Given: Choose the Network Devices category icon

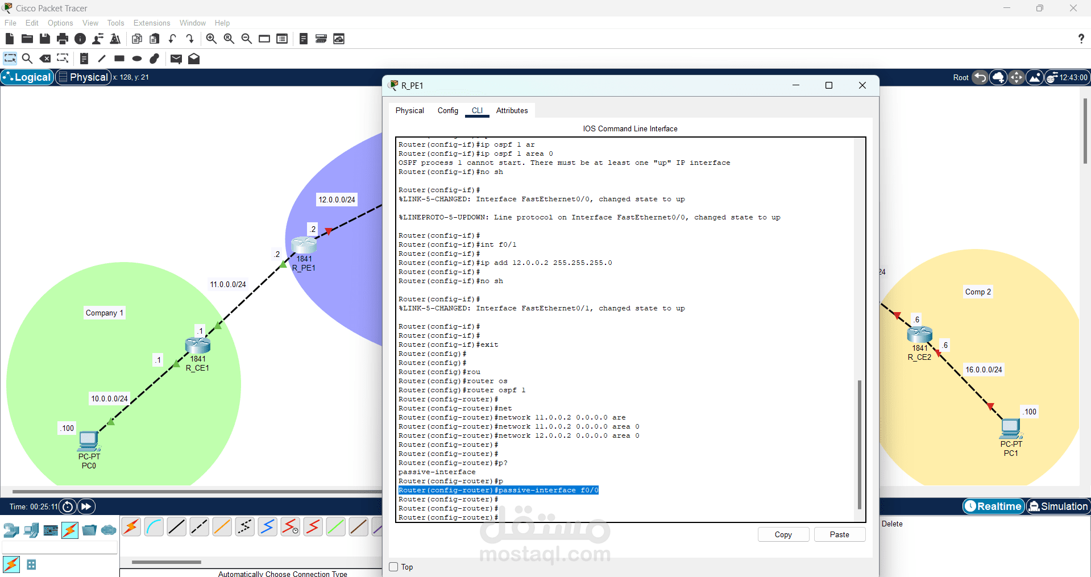Looking at the screenshot, I should pyautogui.click(x=11, y=530).
